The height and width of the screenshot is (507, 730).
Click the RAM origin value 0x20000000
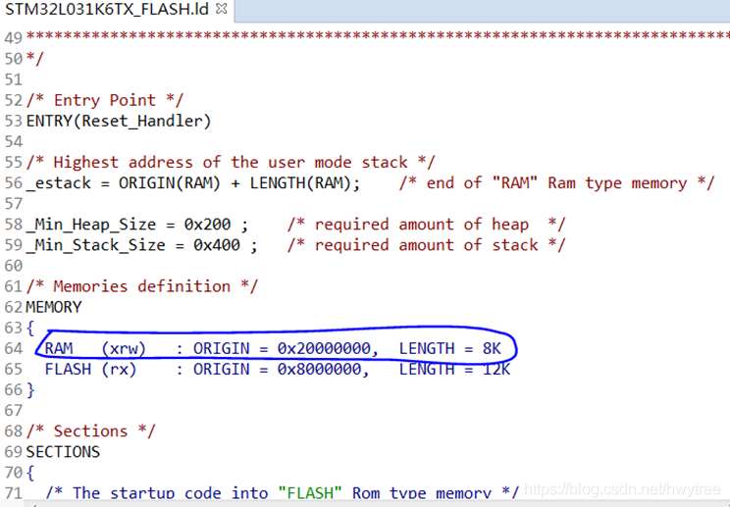point(324,348)
